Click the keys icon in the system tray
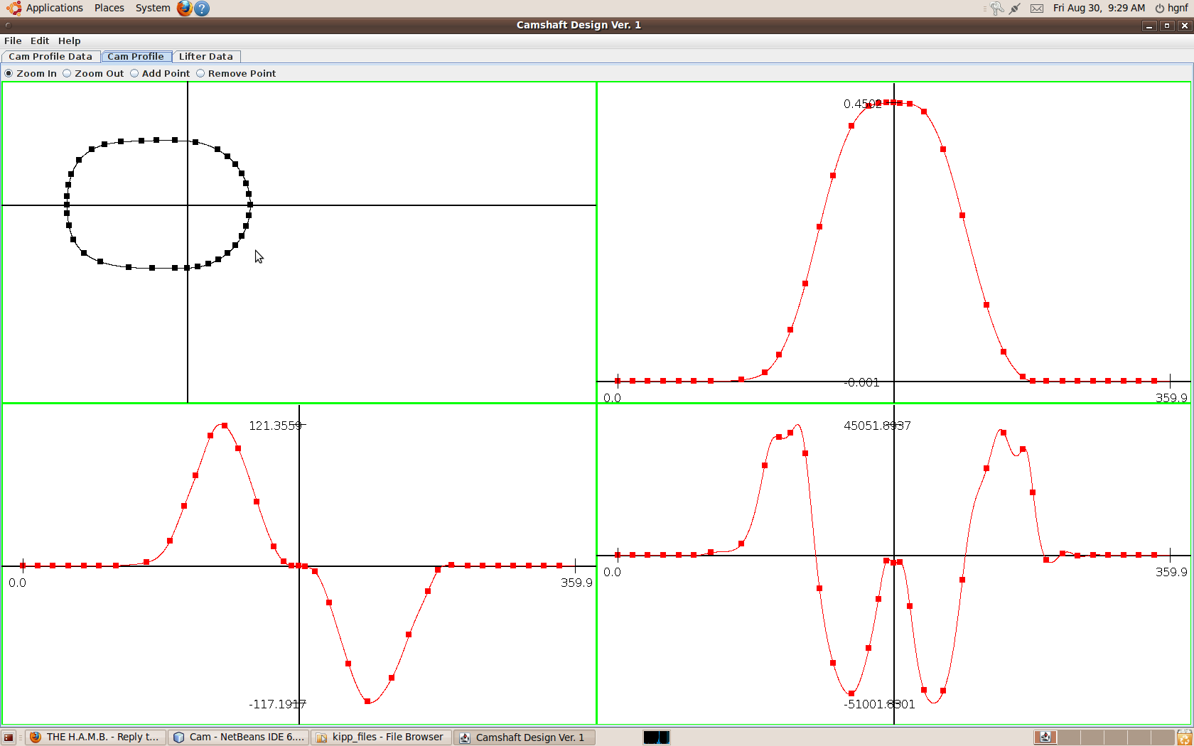 coord(997,9)
